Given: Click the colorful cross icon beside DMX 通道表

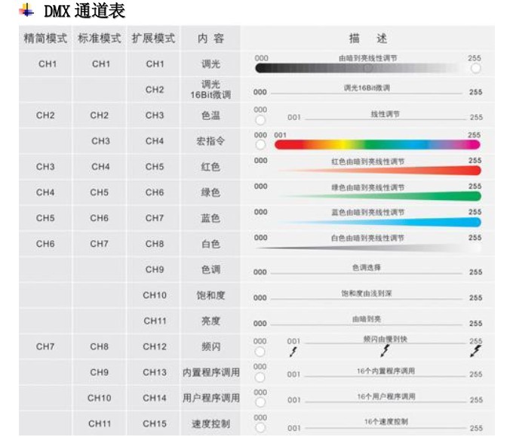Looking at the screenshot, I should [x=26, y=10].
